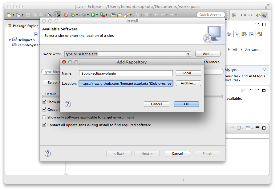
Task: Click the Select All button
Action: [x=51, y=83]
